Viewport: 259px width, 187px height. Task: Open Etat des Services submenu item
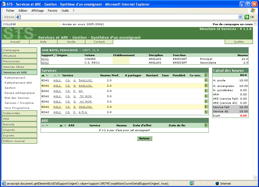[x=17, y=98]
